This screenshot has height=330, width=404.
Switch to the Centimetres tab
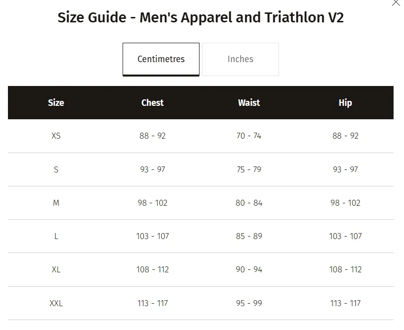point(161,59)
